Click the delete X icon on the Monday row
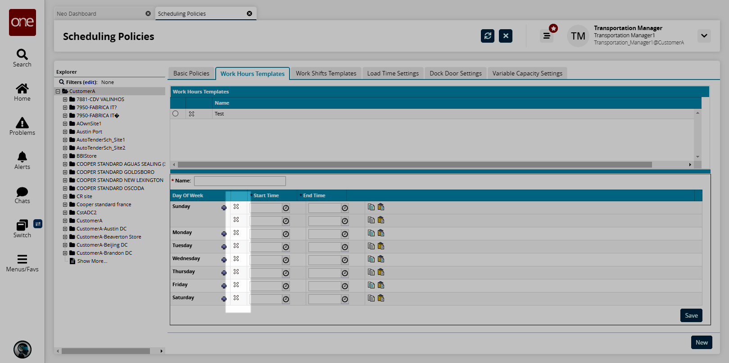729x363 pixels. pyautogui.click(x=236, y=233)
